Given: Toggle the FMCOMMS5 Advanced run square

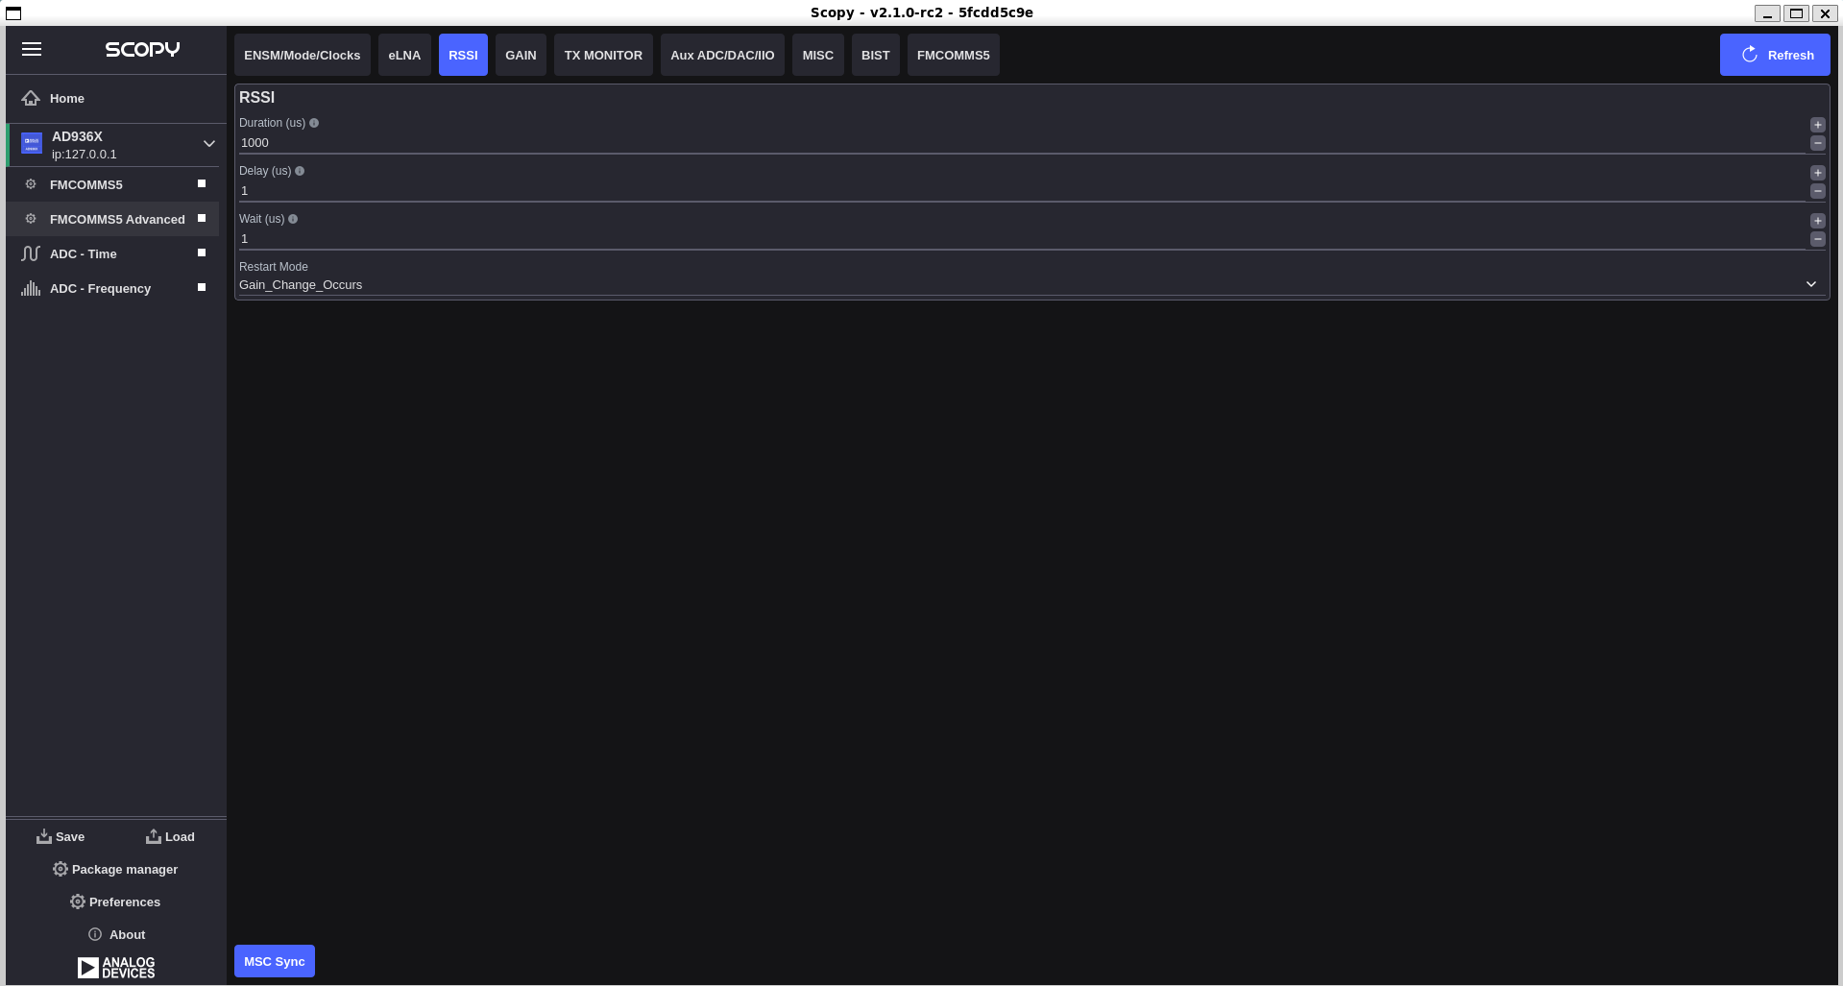Looking at the screenshot, I should point(202,218).
